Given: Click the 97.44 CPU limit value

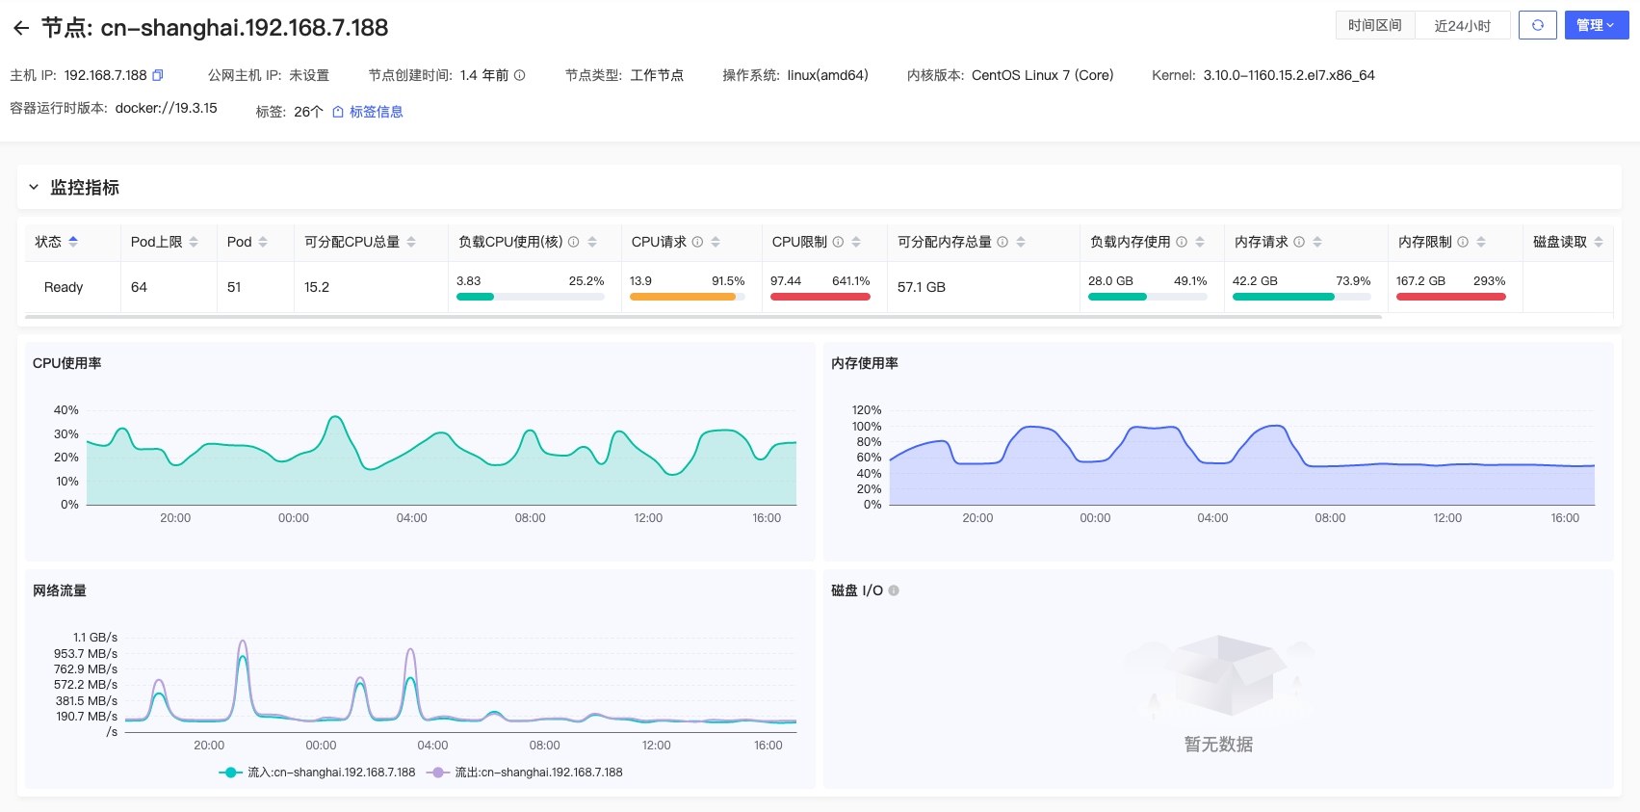Looking at the screenshot, I should coord(786,281).
